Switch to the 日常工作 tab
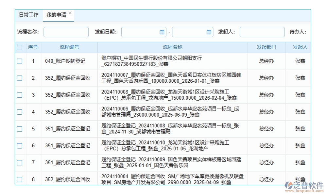The height and width of the screenshot is (196, 327). (x=29, y=14)
